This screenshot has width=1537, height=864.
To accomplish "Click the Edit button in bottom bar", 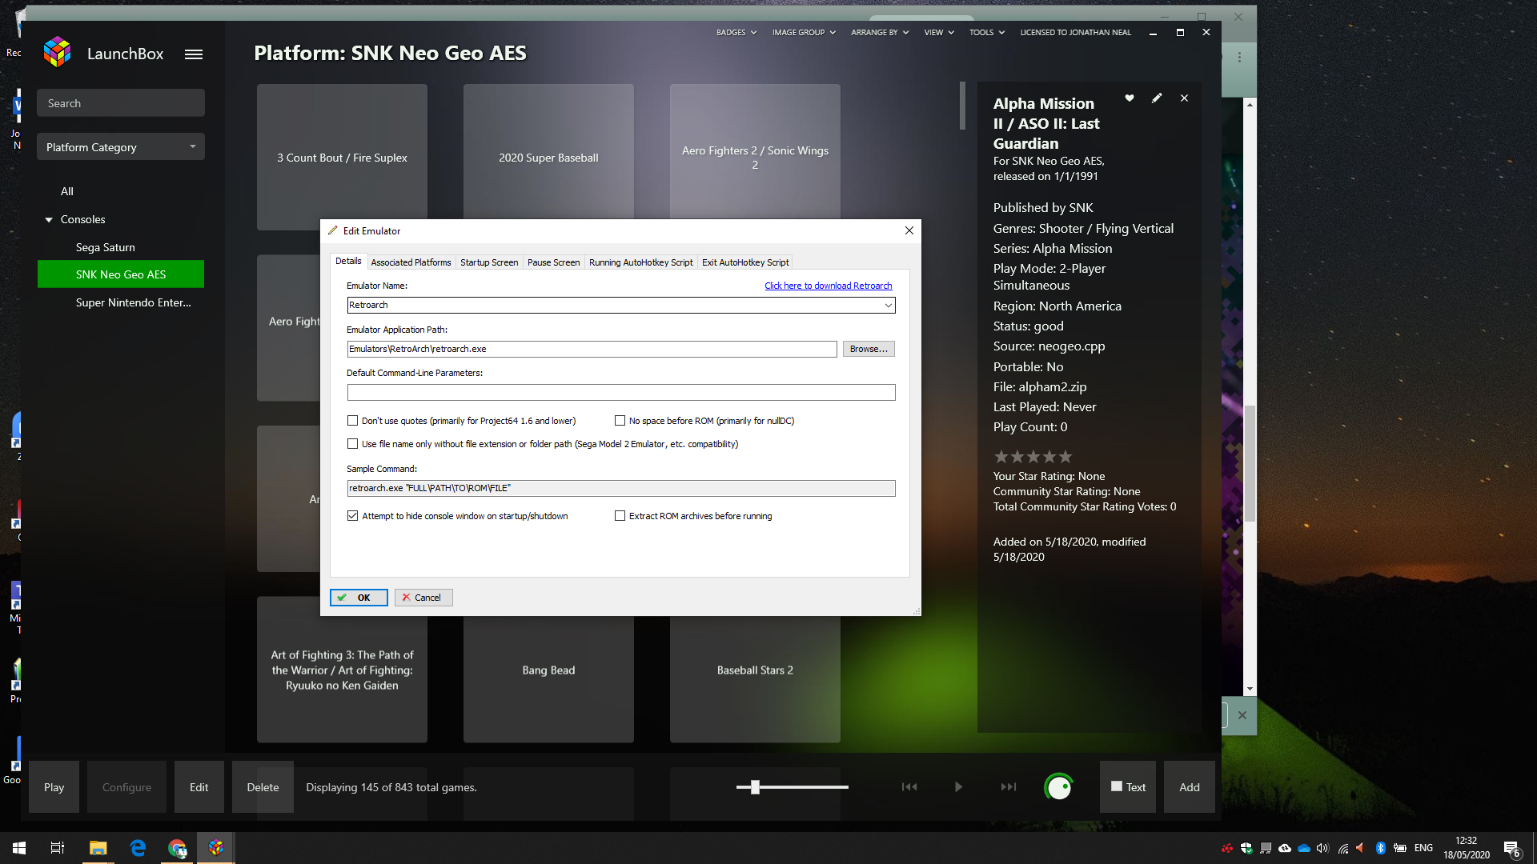I will tap(199, 787).
